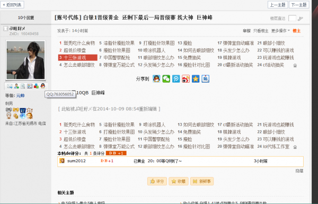Viewport: 318px width, 204px height.
Task: Click the old man medal icon
Action: click(8, 116)
